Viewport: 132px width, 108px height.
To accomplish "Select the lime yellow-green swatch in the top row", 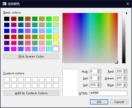I will point(56,19).
